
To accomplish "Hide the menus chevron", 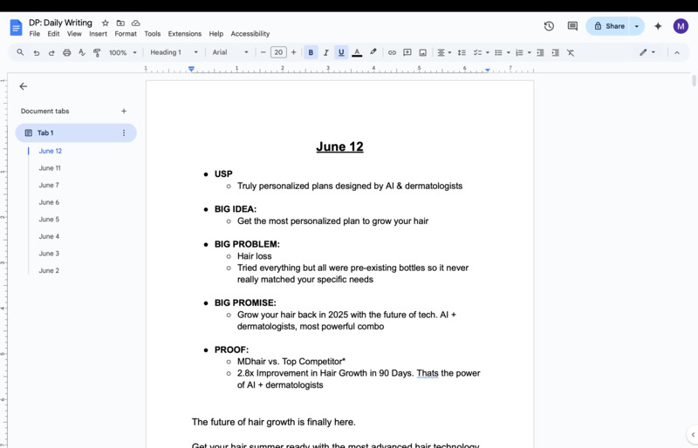I will (677, 52).
